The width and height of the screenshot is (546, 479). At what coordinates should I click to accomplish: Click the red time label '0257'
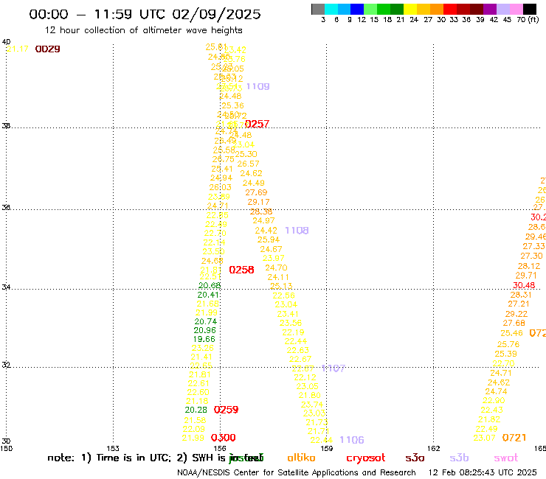pyautogui.click(x=258, y=124)
